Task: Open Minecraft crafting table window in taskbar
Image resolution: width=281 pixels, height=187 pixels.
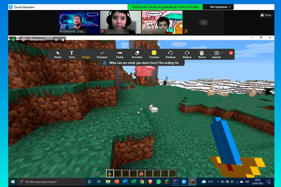Action: (192, 182)
